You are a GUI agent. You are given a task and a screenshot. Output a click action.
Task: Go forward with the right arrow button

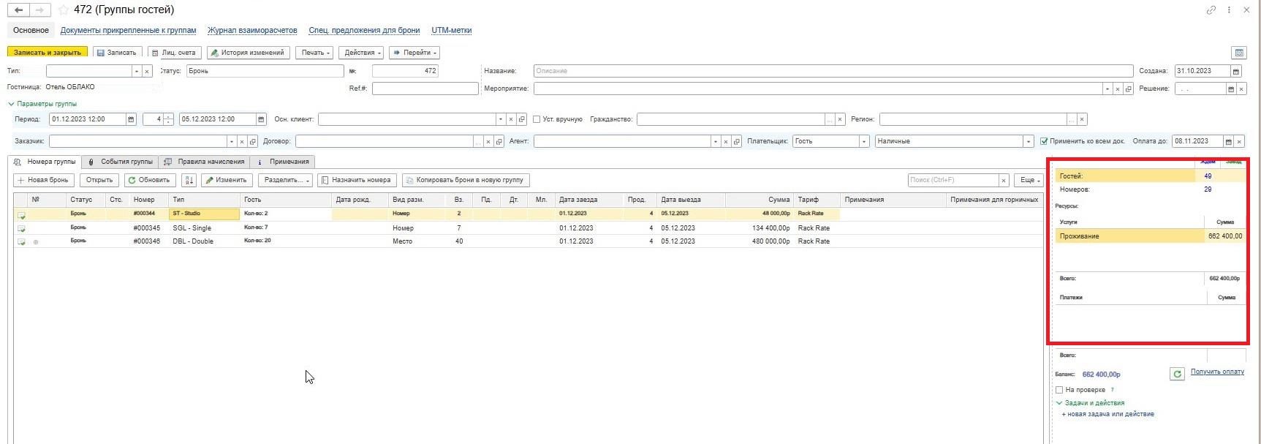[40, 10]
